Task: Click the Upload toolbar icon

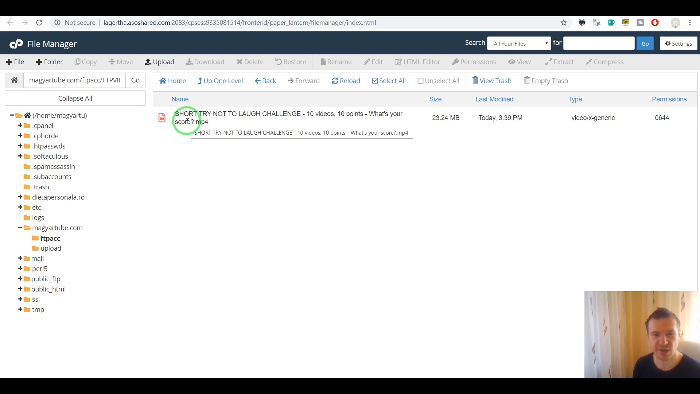Action: tap(148, 62)
